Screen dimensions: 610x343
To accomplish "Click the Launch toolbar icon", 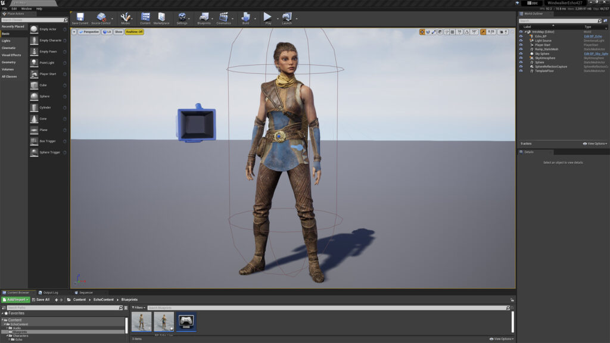I will (287, 17).
